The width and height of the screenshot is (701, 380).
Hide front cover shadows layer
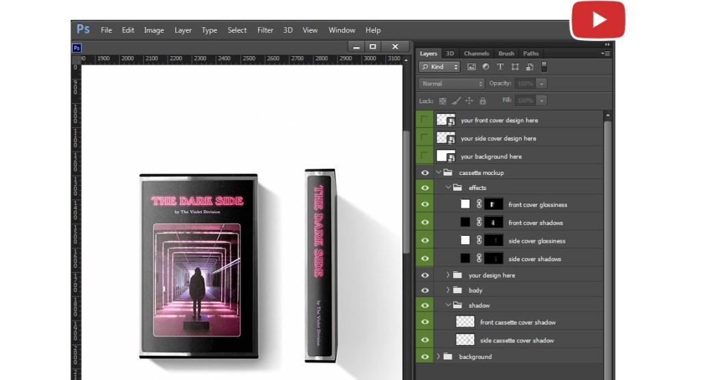tap(424, 222)
